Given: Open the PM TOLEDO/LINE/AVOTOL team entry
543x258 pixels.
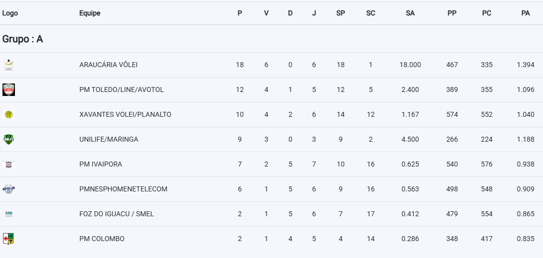Looking at the screenshot, I should pos(122,90).
